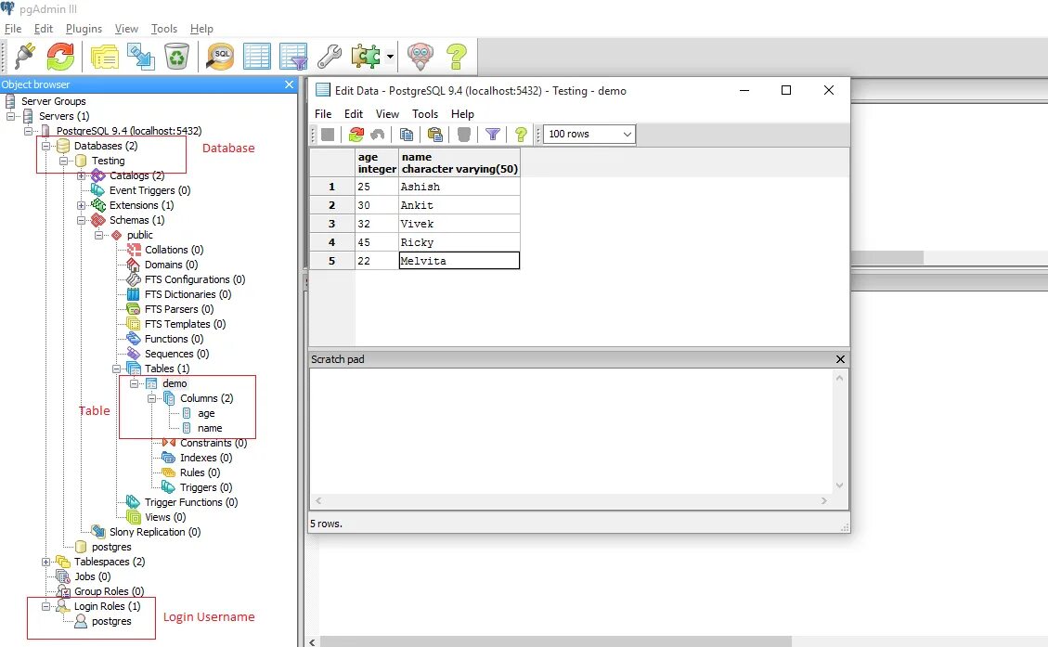Click View data grid icon
The height and width of the screenshot is (647, 1048).
click(x=256, y=57)
